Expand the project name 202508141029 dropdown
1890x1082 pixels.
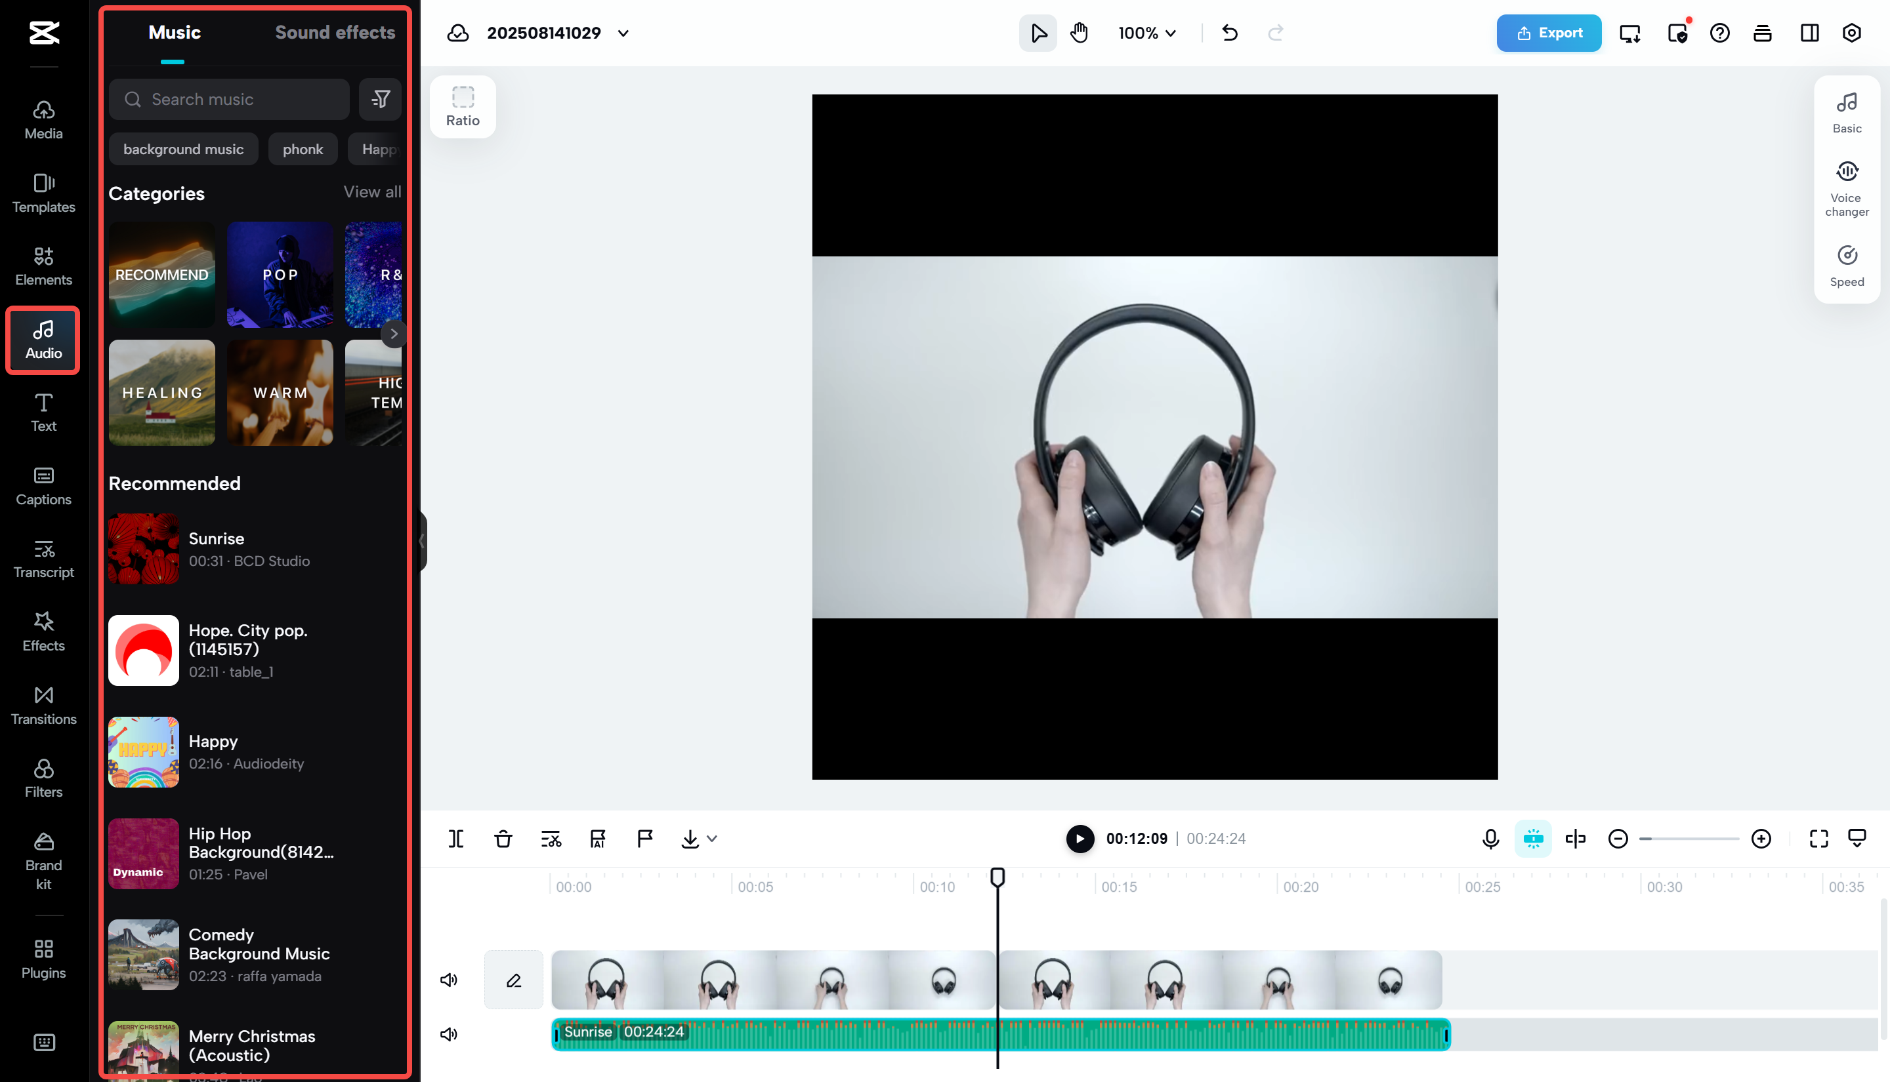(x=623, y=33)
